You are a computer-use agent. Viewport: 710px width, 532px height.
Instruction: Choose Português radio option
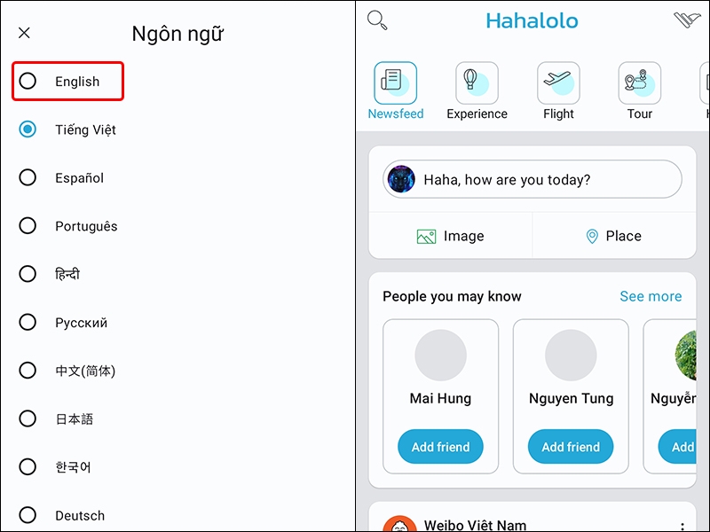28,225
